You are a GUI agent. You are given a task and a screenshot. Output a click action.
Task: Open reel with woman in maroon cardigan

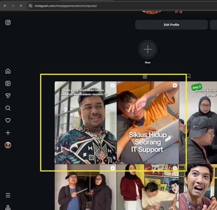148,187
